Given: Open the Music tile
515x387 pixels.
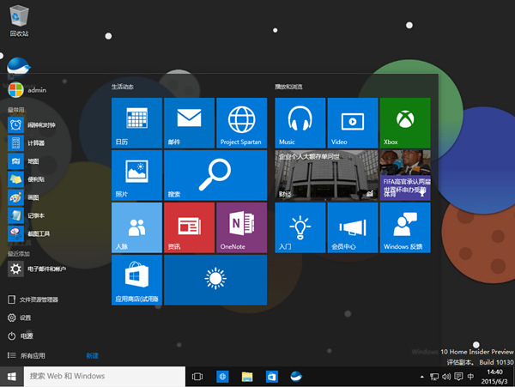Looking at the screenshot, I should coord(300,123).
